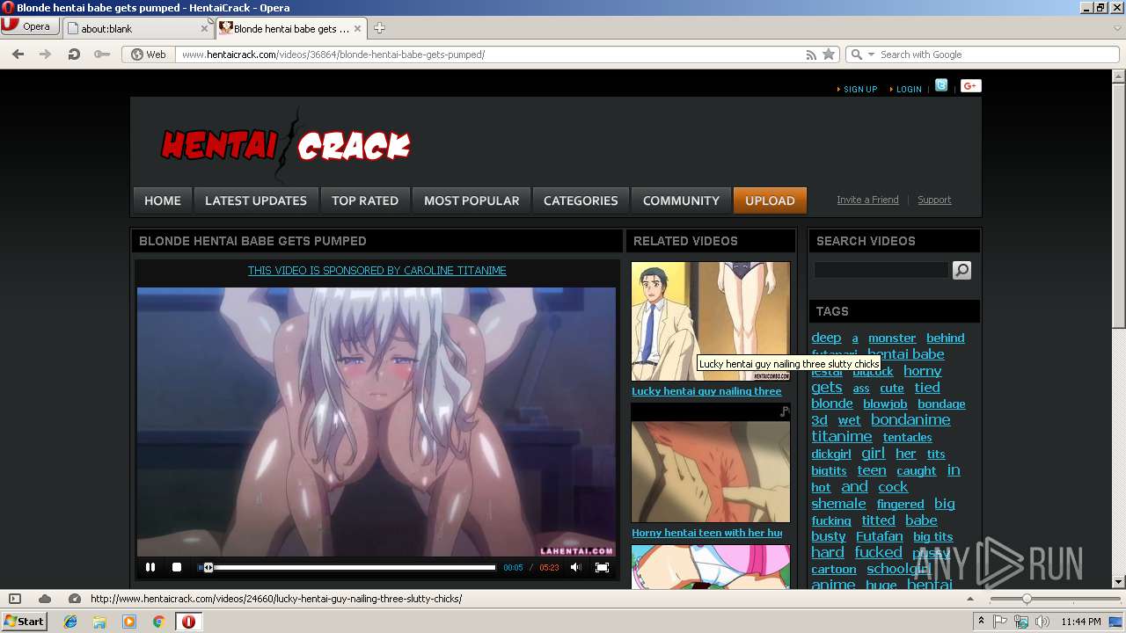Viewport: 1126px width, 633px height.
Task: Click the LOGIN link
Action: click(909, 89)
